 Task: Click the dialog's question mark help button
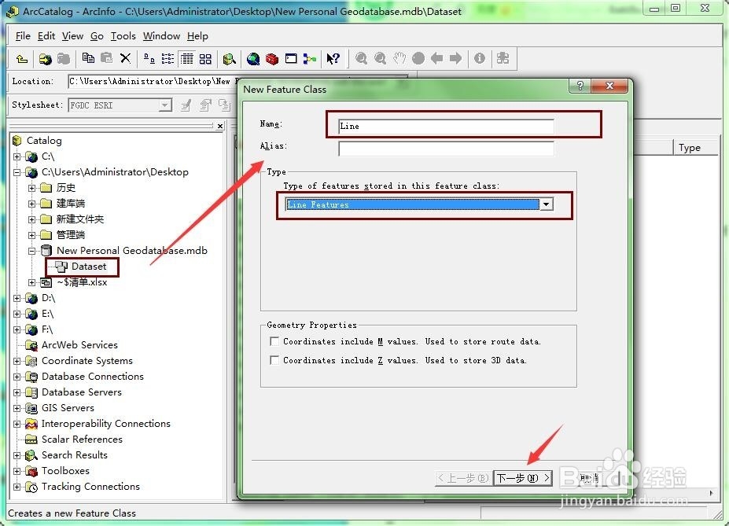(580, 86)
